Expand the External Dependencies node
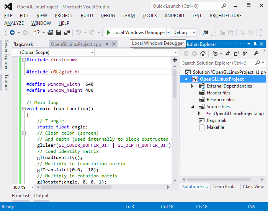 pyautogui.click(x=192, y=86)
